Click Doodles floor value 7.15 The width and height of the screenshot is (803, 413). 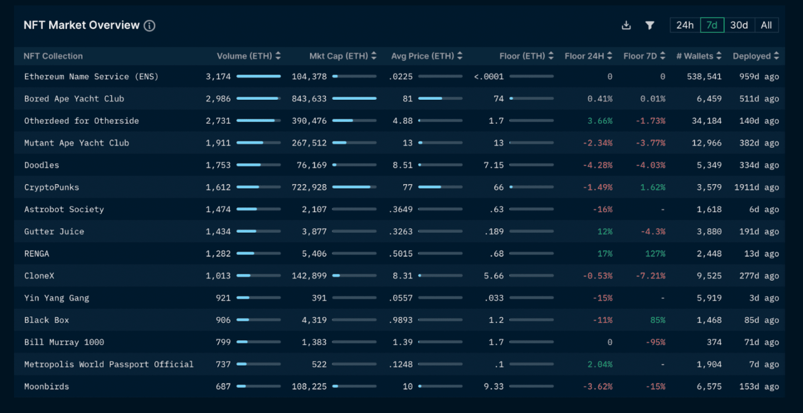(494, 165)
